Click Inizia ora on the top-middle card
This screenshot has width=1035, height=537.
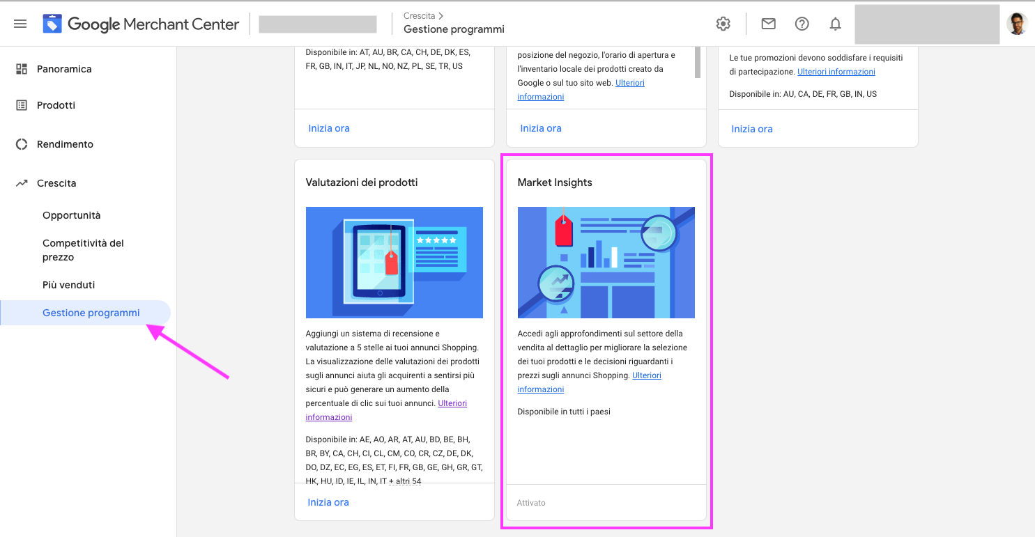coord(541,128)
